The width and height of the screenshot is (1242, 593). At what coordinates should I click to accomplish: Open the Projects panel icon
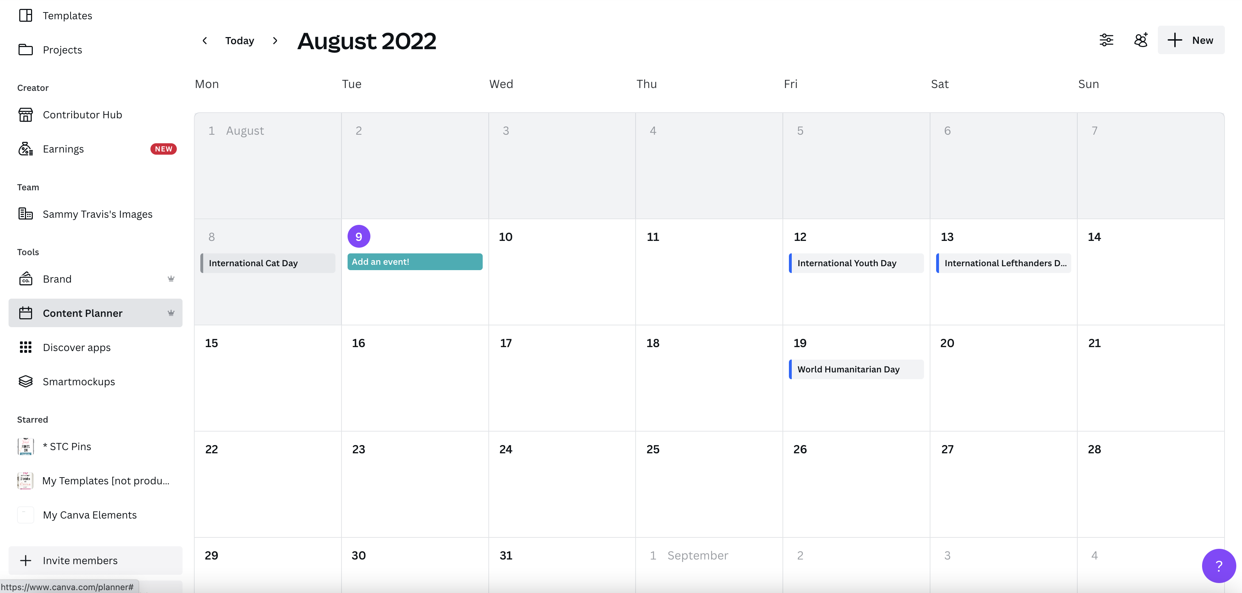coord(25,49)
